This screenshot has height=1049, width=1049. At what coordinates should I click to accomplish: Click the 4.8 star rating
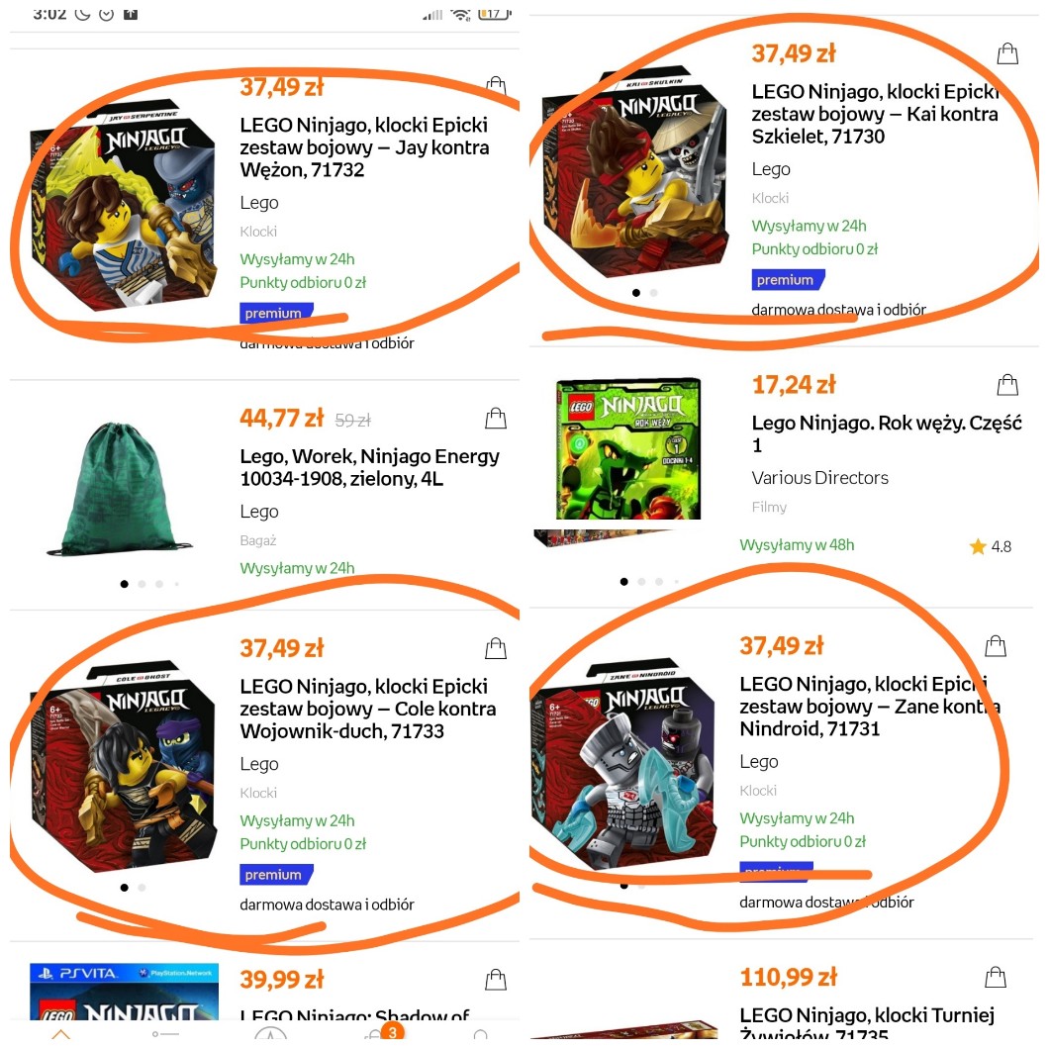991,546
